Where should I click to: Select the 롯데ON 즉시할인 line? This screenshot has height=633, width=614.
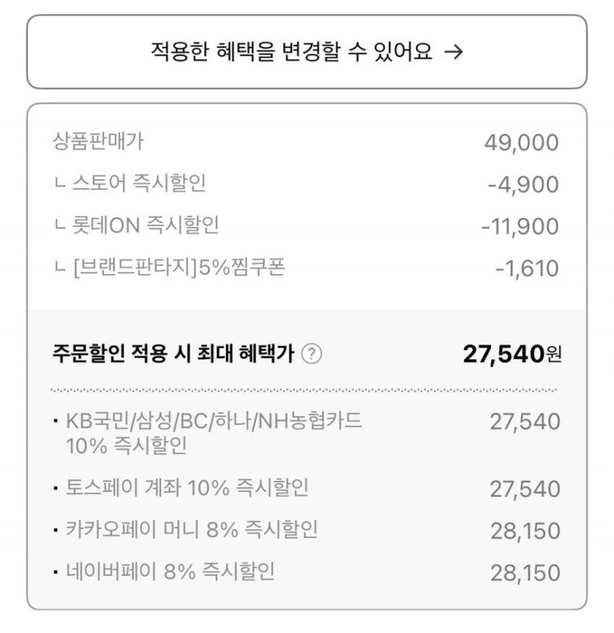[x=137, y=225]
